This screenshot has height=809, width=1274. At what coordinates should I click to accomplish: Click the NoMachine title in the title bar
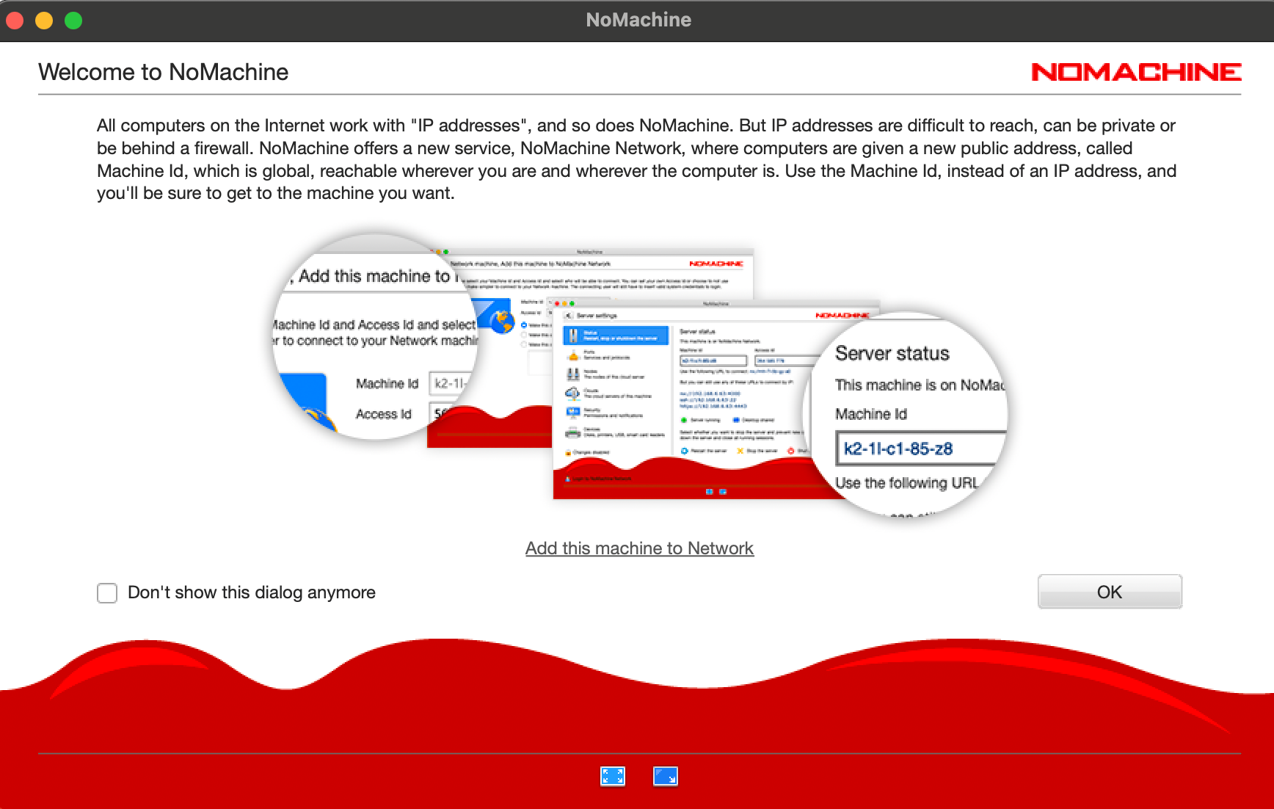tap(638, 20)
